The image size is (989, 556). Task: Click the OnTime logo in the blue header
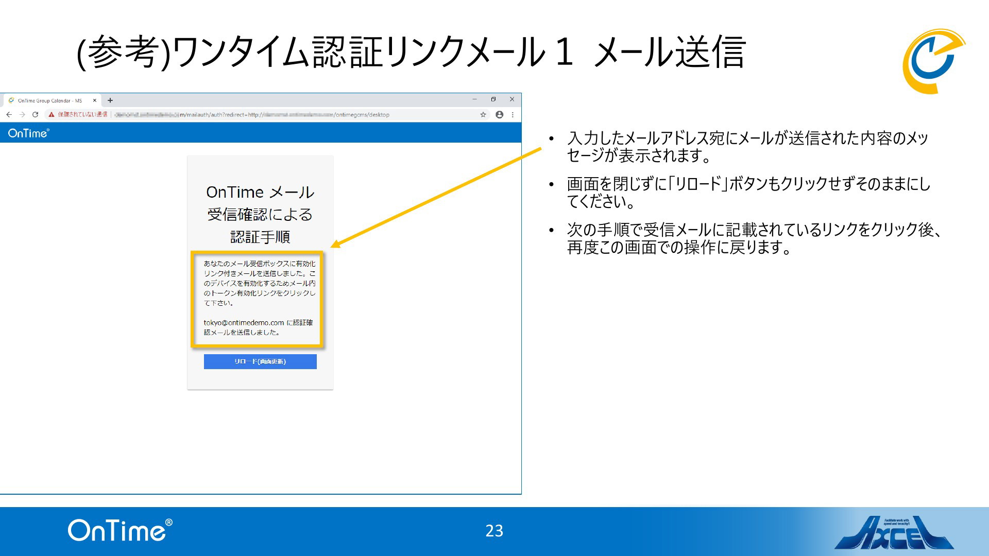tap(29, 133)
